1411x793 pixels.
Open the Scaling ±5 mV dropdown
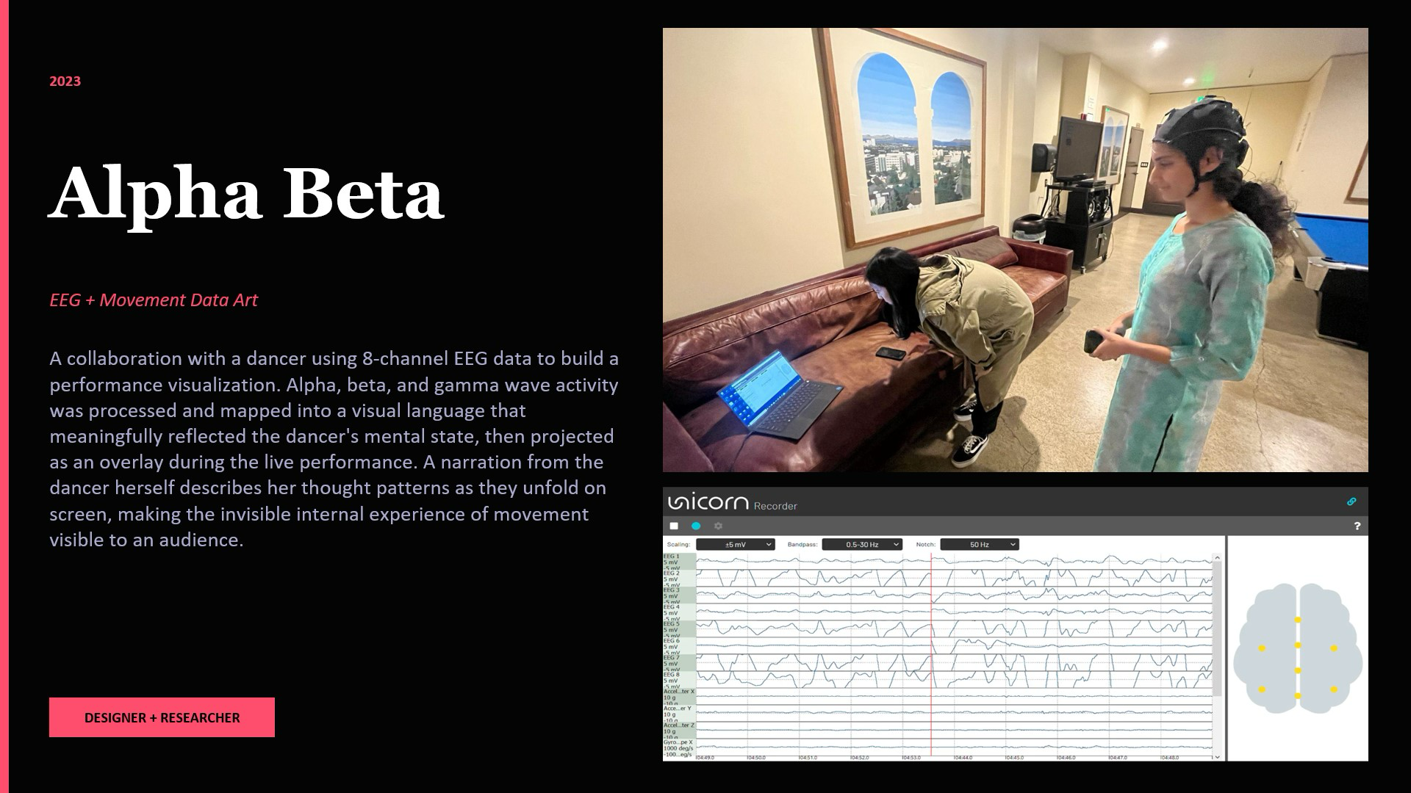pos(736,544)
